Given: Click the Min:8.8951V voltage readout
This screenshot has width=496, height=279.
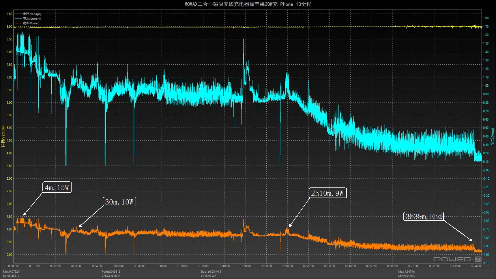Looking at the screenshot, I should click(11, 276).
